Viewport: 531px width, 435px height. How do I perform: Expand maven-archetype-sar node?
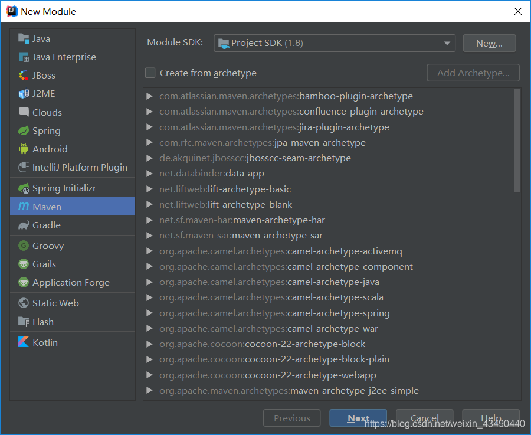tap(149, 236)
